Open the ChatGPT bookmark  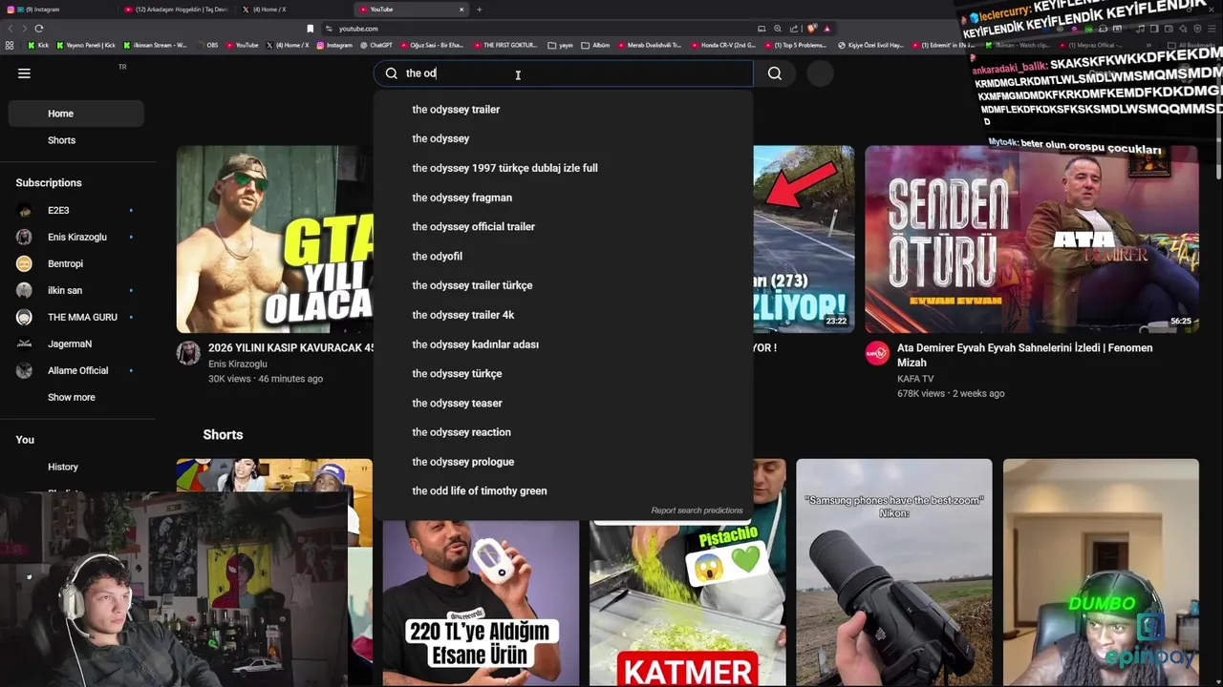pos(376,45)
